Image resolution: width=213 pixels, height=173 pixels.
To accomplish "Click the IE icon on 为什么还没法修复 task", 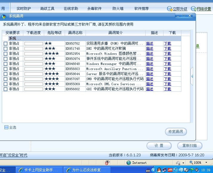I will click(x=69, y=170).
